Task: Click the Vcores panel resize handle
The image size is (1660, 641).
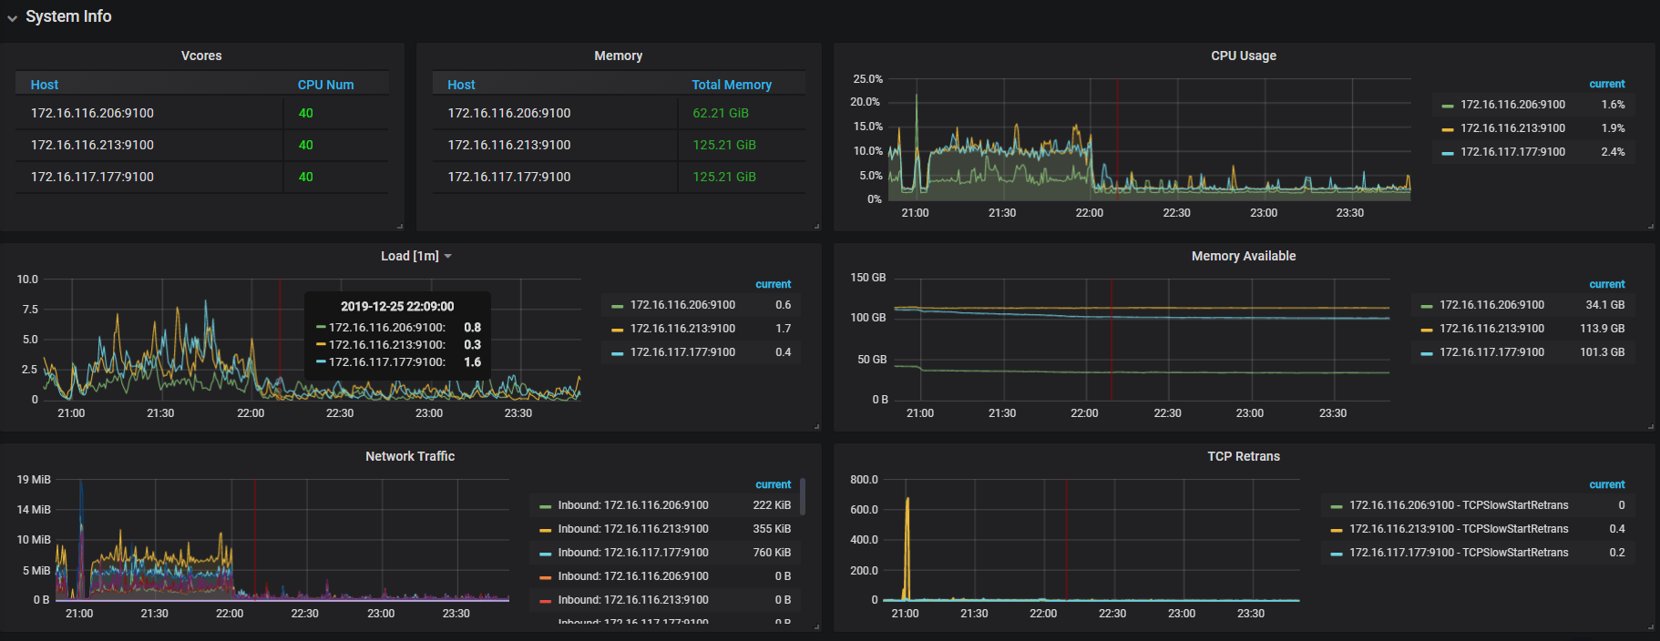Action: point(400,226)
